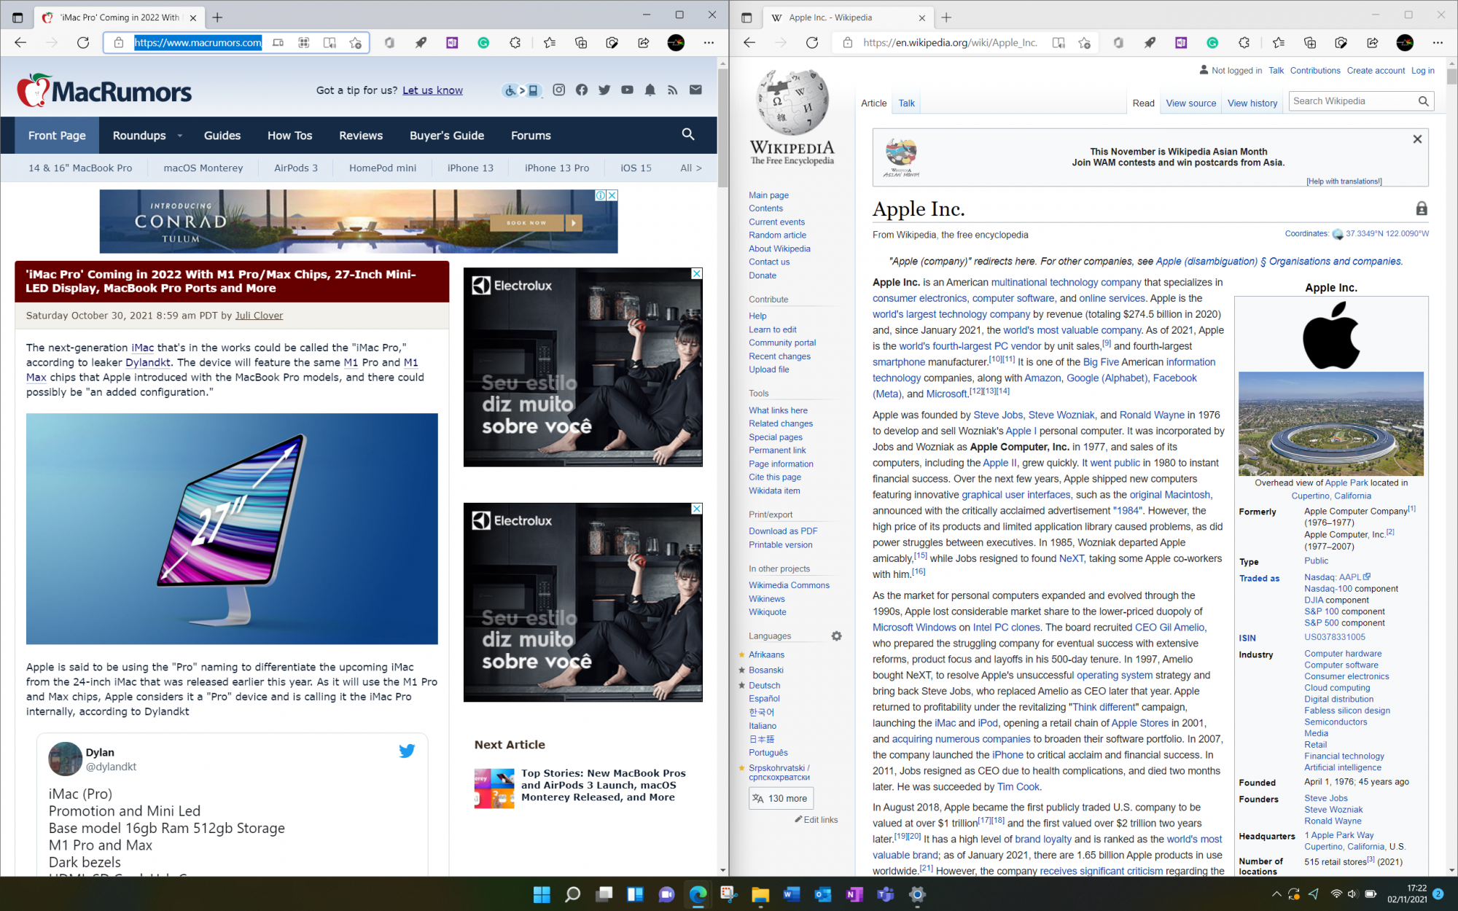Dismiss the Wikipedia Asian Month banner

1417,139
